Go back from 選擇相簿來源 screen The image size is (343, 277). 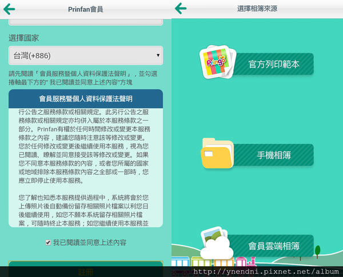click(x=181, y=9)
